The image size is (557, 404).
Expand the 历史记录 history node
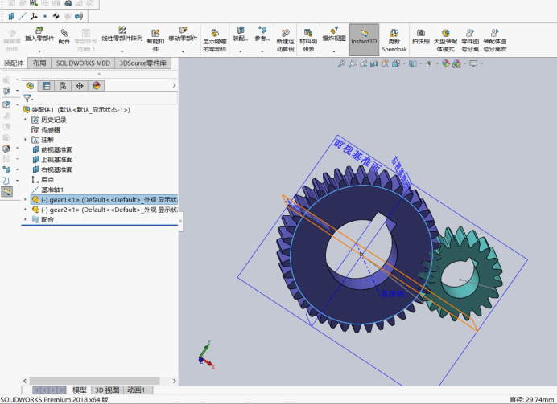(x=25, y=120)
